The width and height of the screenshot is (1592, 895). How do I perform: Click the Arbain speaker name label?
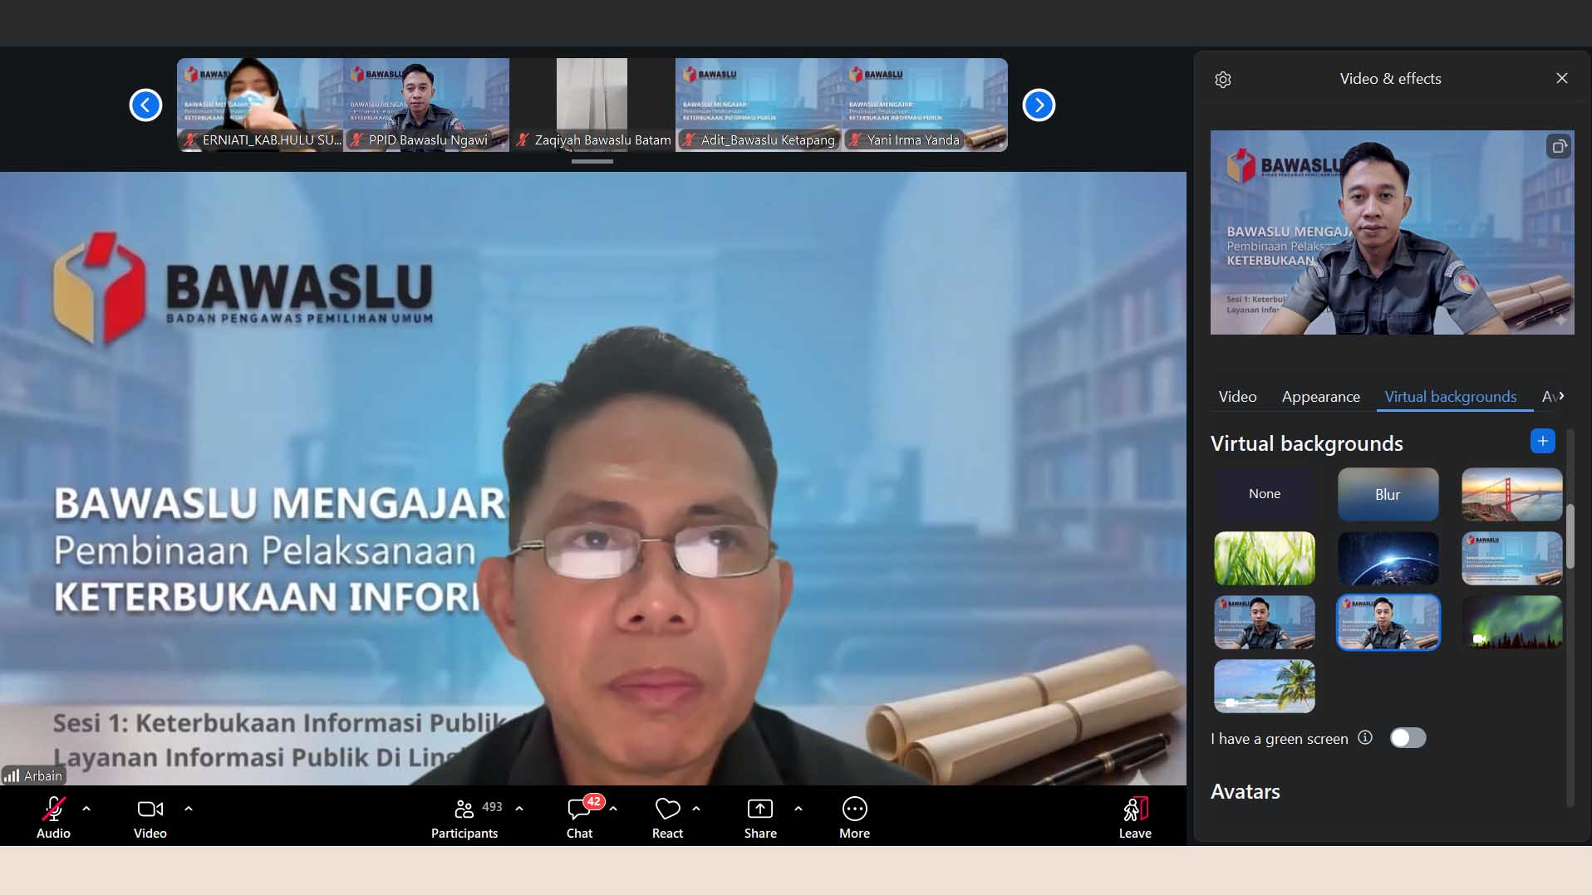coord(43,775)
